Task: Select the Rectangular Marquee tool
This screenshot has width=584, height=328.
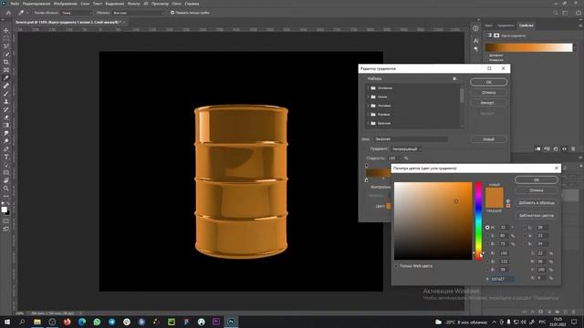Action: pyautogui.click(x=6, y=38)
